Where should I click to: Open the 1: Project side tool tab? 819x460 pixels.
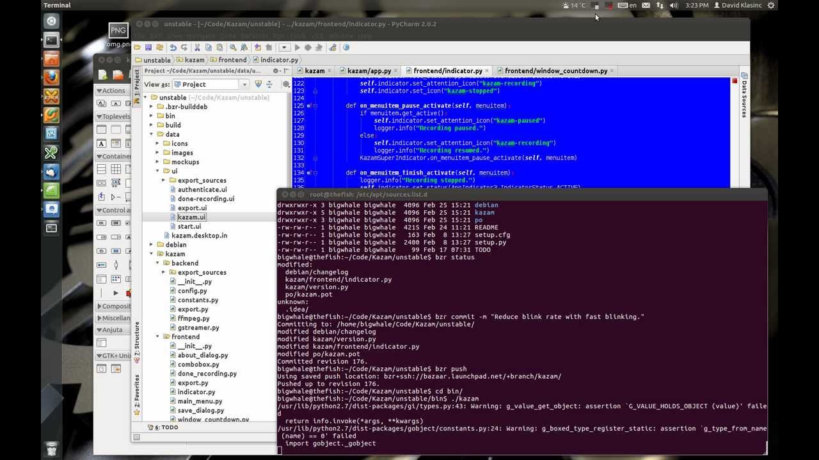[x=137, y=87]
